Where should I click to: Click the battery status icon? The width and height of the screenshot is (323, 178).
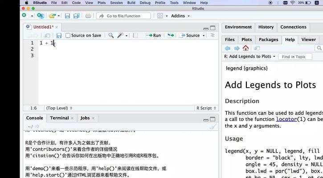pos(308,3)
